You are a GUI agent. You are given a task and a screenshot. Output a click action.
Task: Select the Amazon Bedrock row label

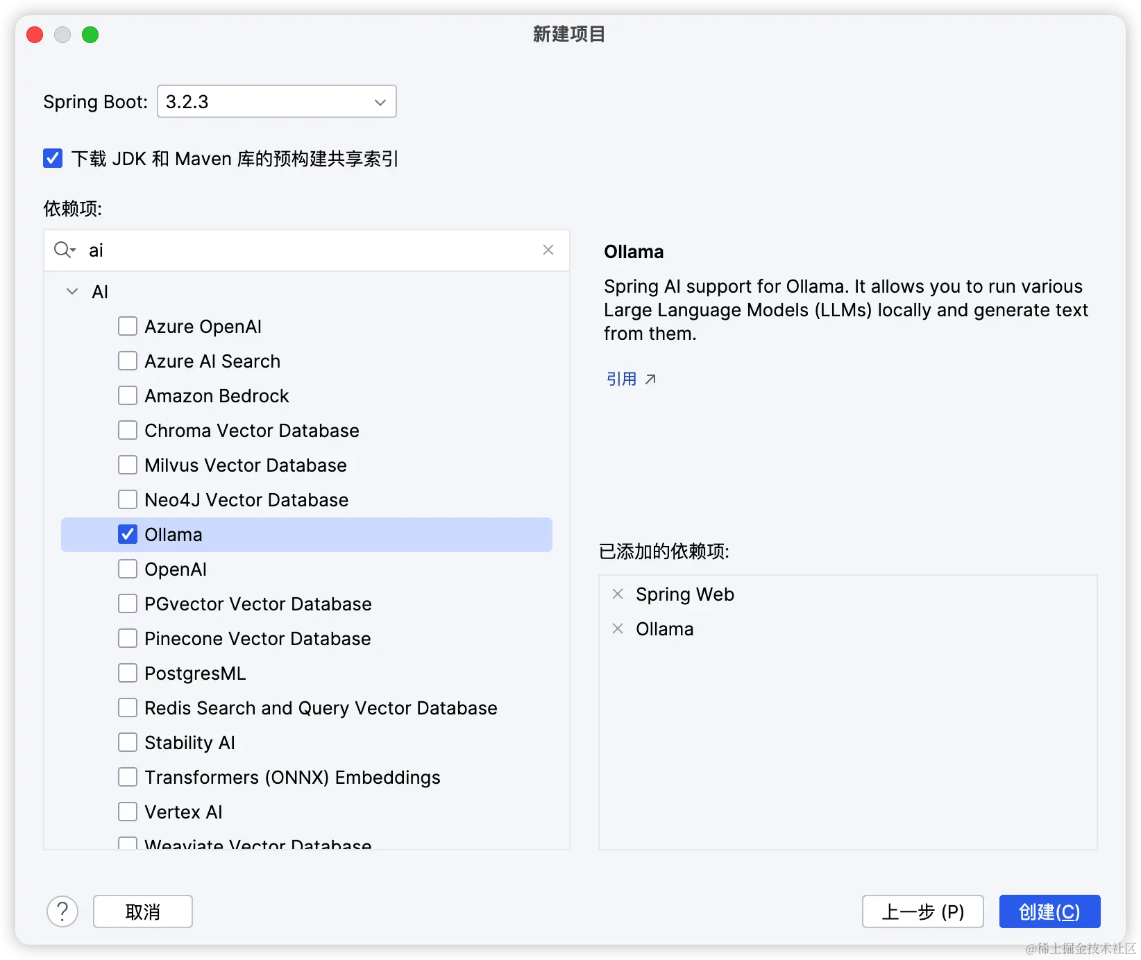point(217,396)
